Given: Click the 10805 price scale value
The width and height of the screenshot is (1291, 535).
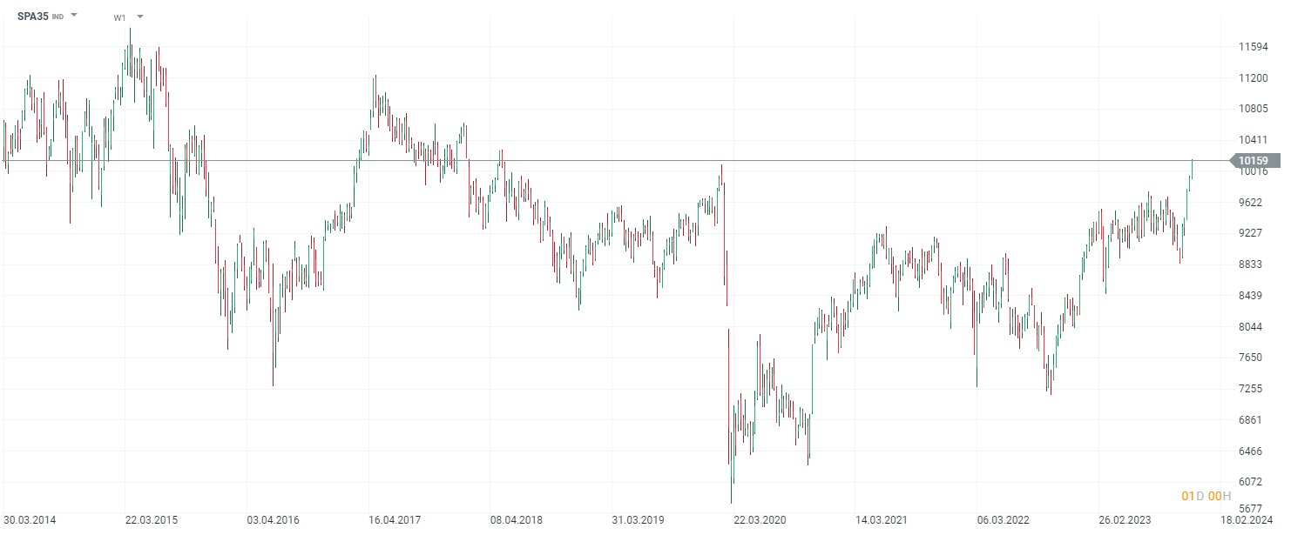Looking at the screenshot, I should pyautogui.click(x=1253, y=109).
